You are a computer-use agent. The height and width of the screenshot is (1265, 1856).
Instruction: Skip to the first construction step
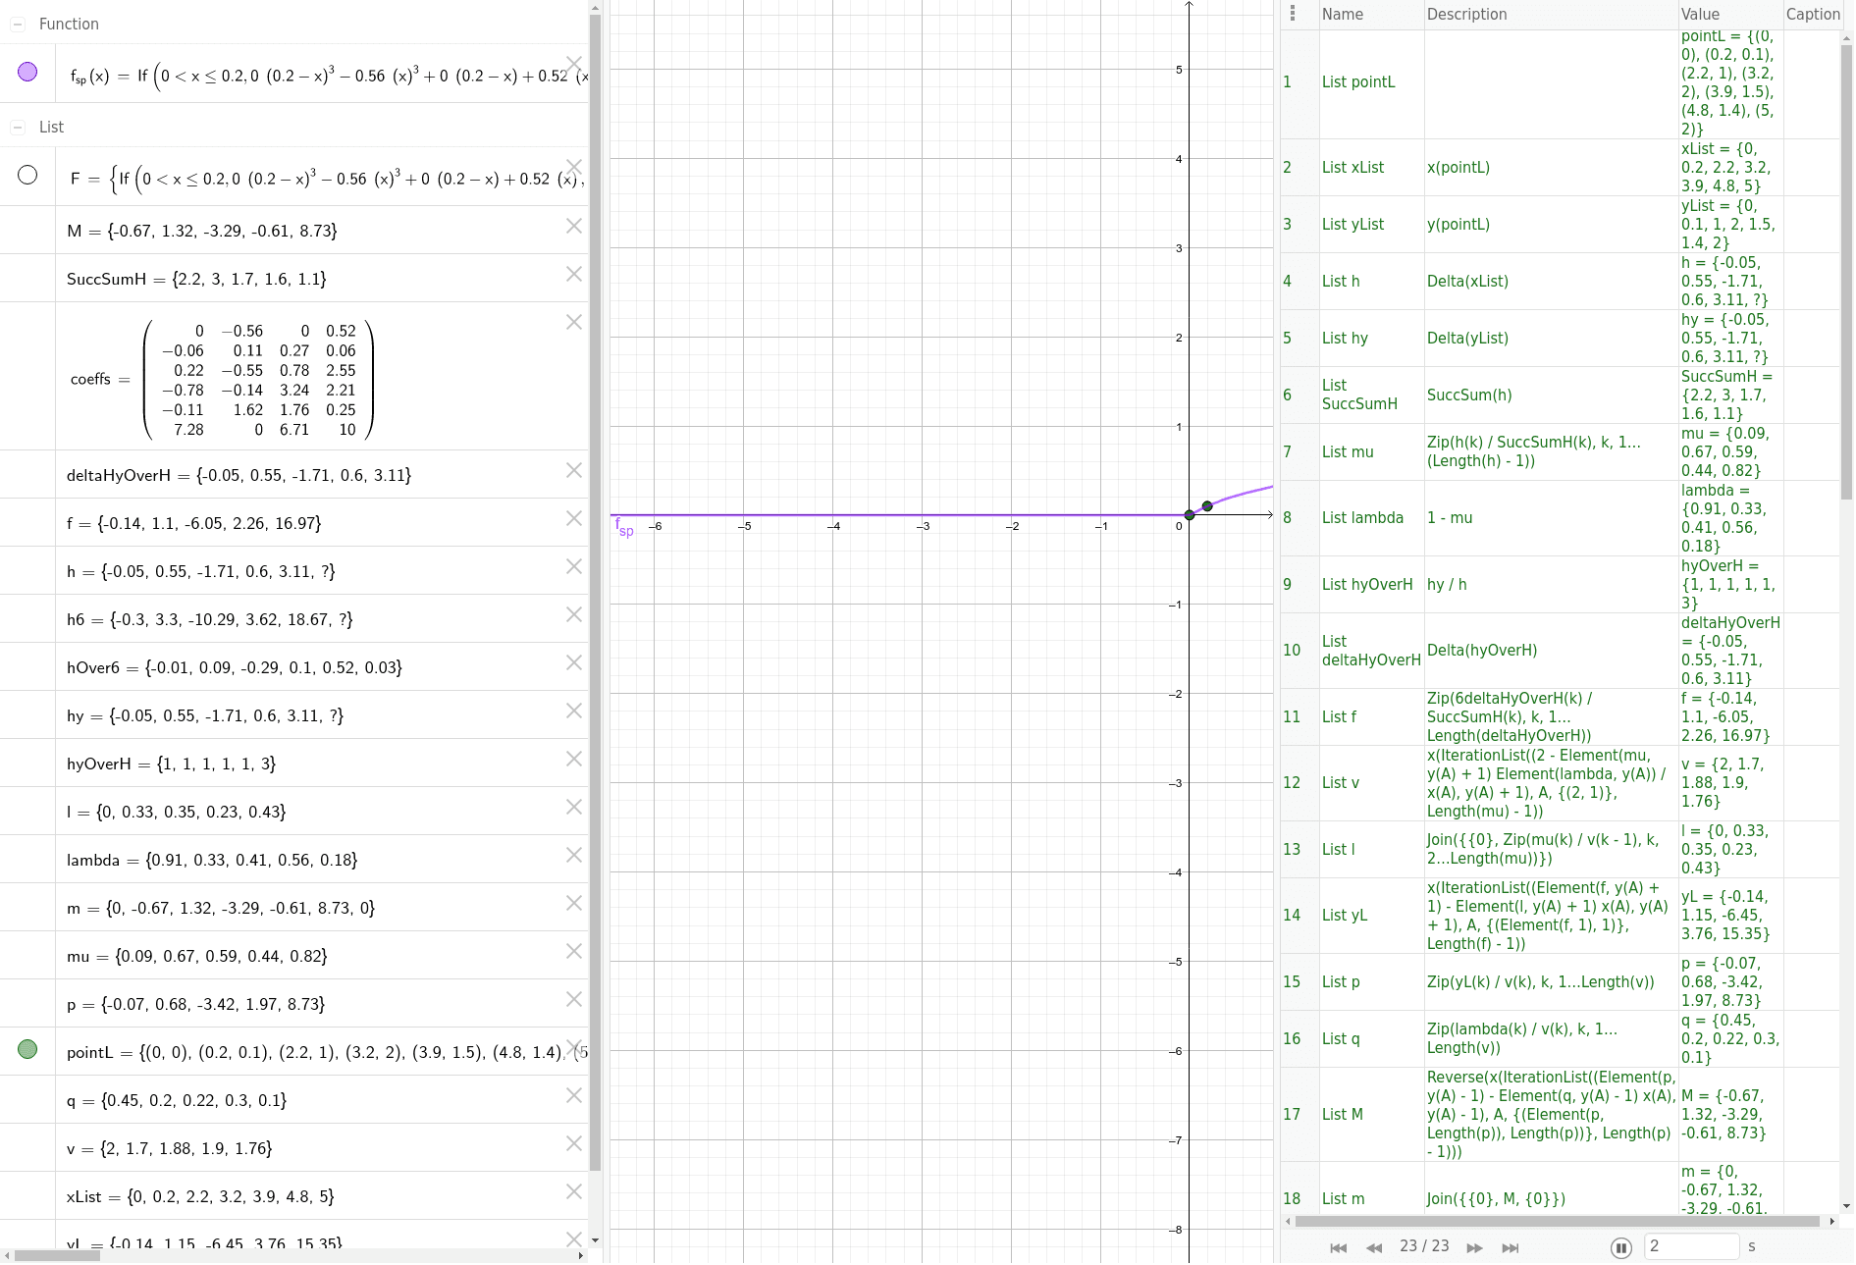1338,1246
